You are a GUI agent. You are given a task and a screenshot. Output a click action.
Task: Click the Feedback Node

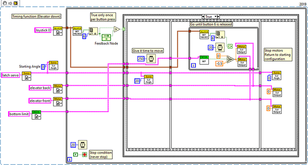[106, 37]
